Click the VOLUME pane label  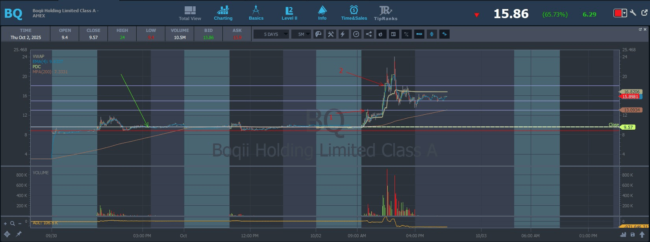(41, 173)
